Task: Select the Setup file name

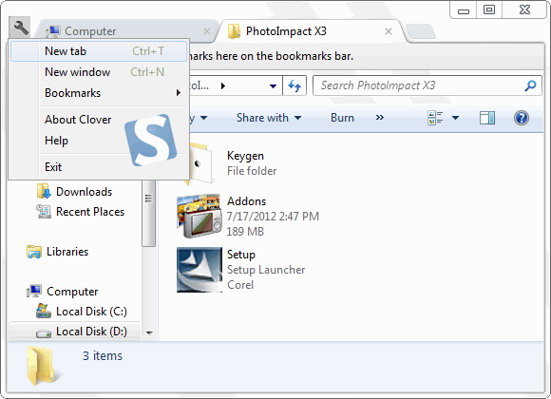Action: click(241, 255)
